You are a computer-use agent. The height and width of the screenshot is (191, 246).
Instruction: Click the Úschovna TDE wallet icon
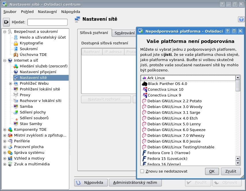click(16, 55)
